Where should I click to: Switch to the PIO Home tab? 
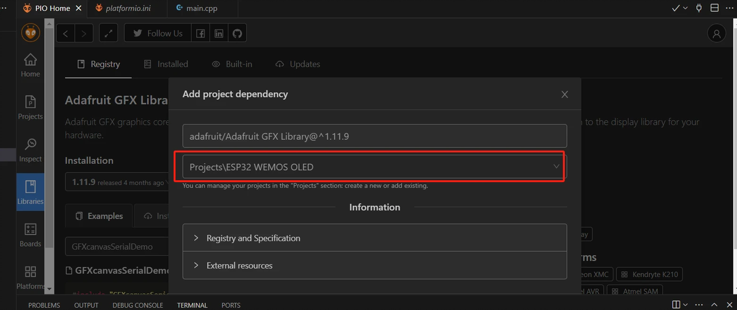pos(52,9)
